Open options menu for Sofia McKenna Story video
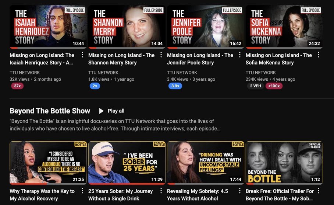Image resolution: width=334 pixels, height=205 pixels. coord(318,55)
